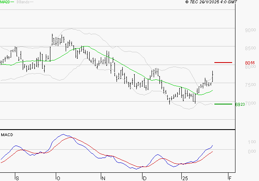
Task: Click the S month marker
Action: 17,179
